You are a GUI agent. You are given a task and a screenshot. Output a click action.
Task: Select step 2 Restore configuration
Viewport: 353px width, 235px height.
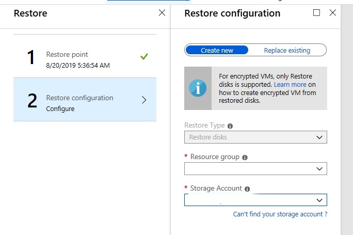85,99
